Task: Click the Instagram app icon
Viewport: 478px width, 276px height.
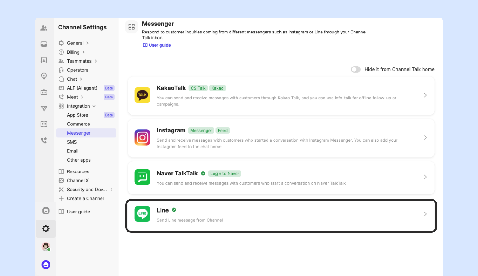Action: point(142,137)
